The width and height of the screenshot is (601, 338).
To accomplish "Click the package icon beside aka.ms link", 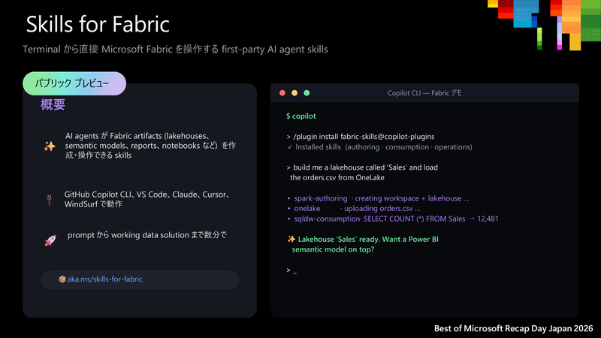I will [x=62, y=279].
